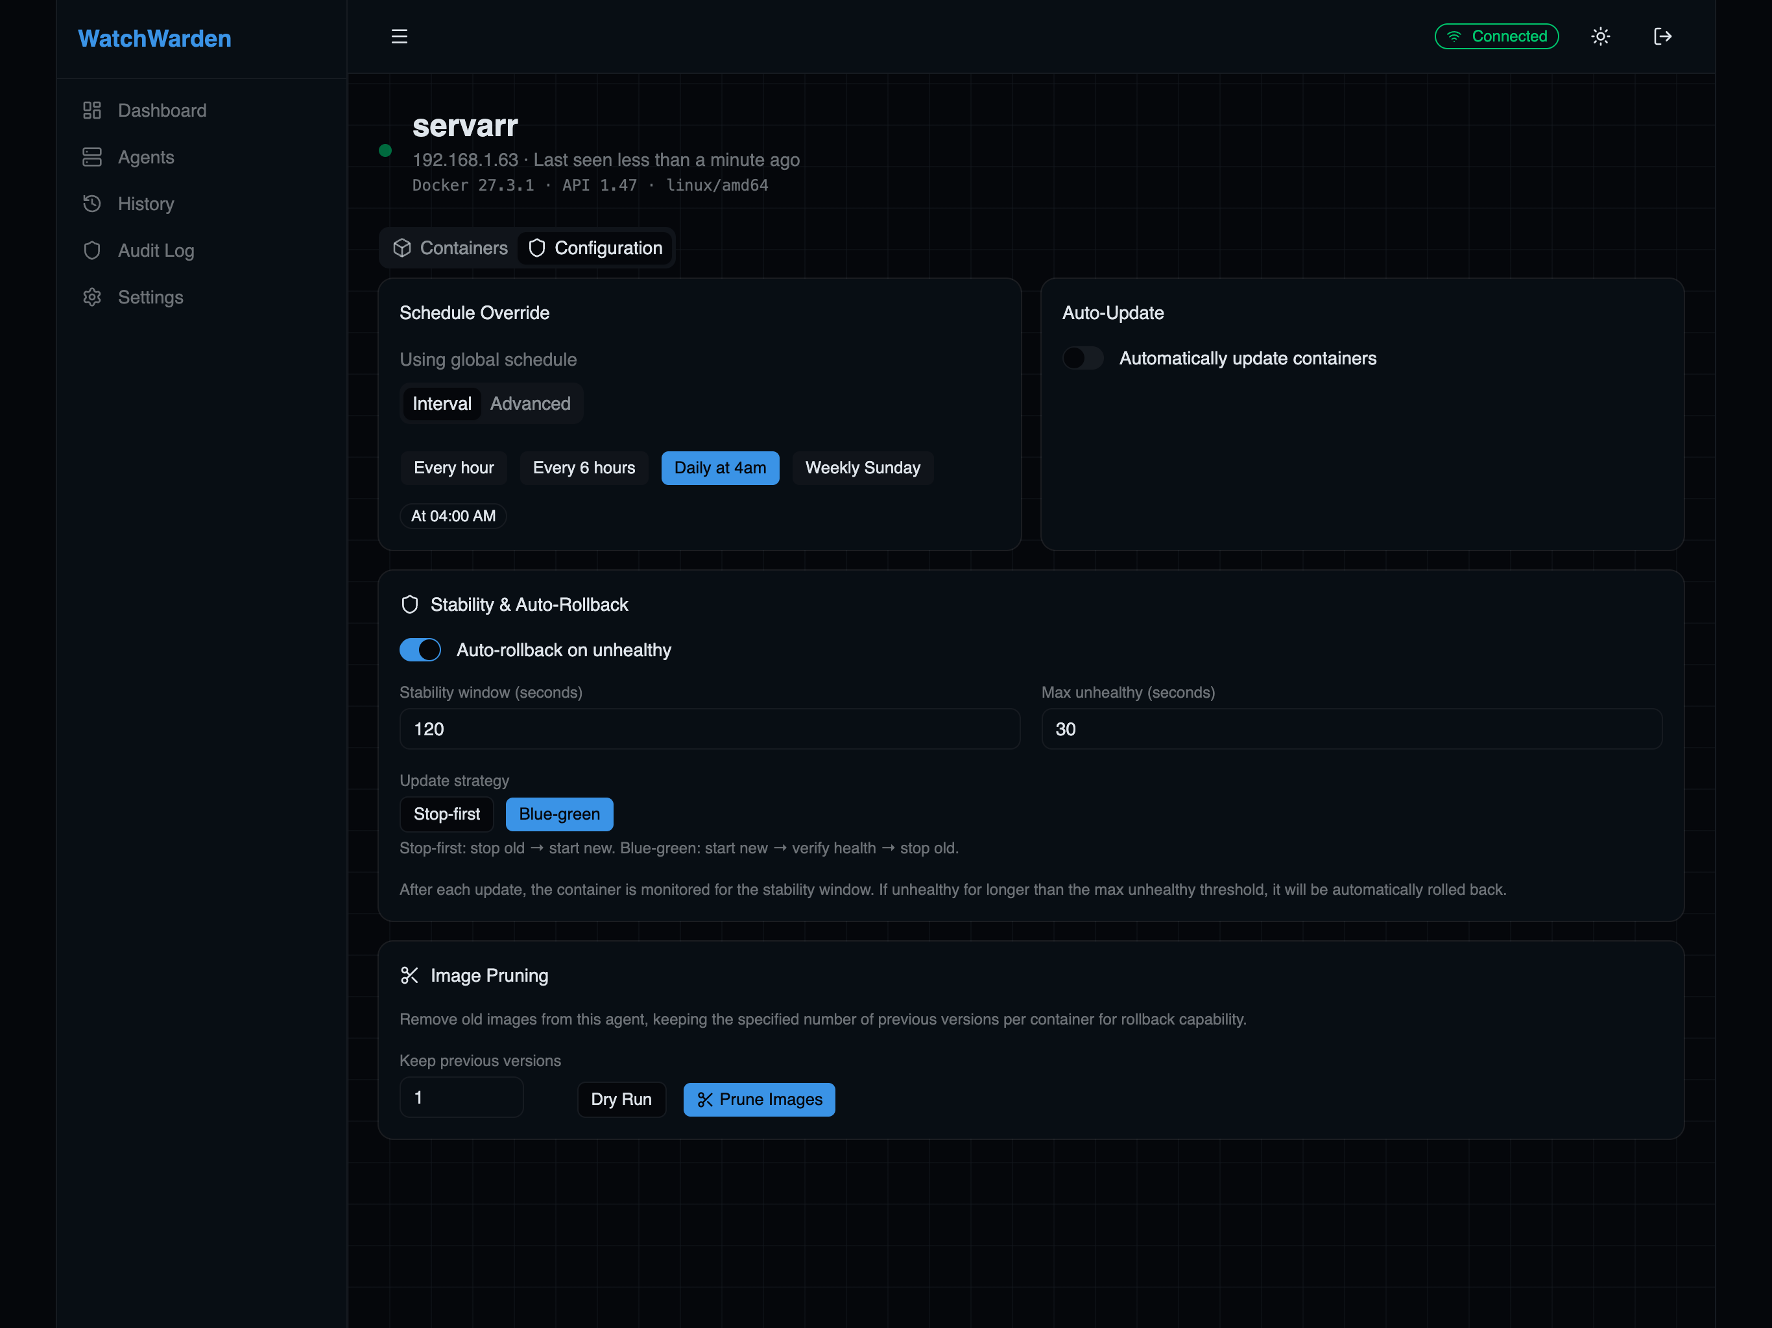Open Dashboard via its grid icon

click(x=92, y=110)
